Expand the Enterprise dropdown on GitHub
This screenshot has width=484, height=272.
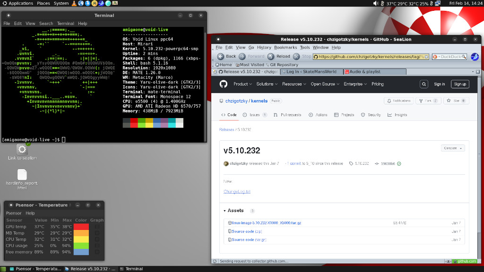point(355,84)
